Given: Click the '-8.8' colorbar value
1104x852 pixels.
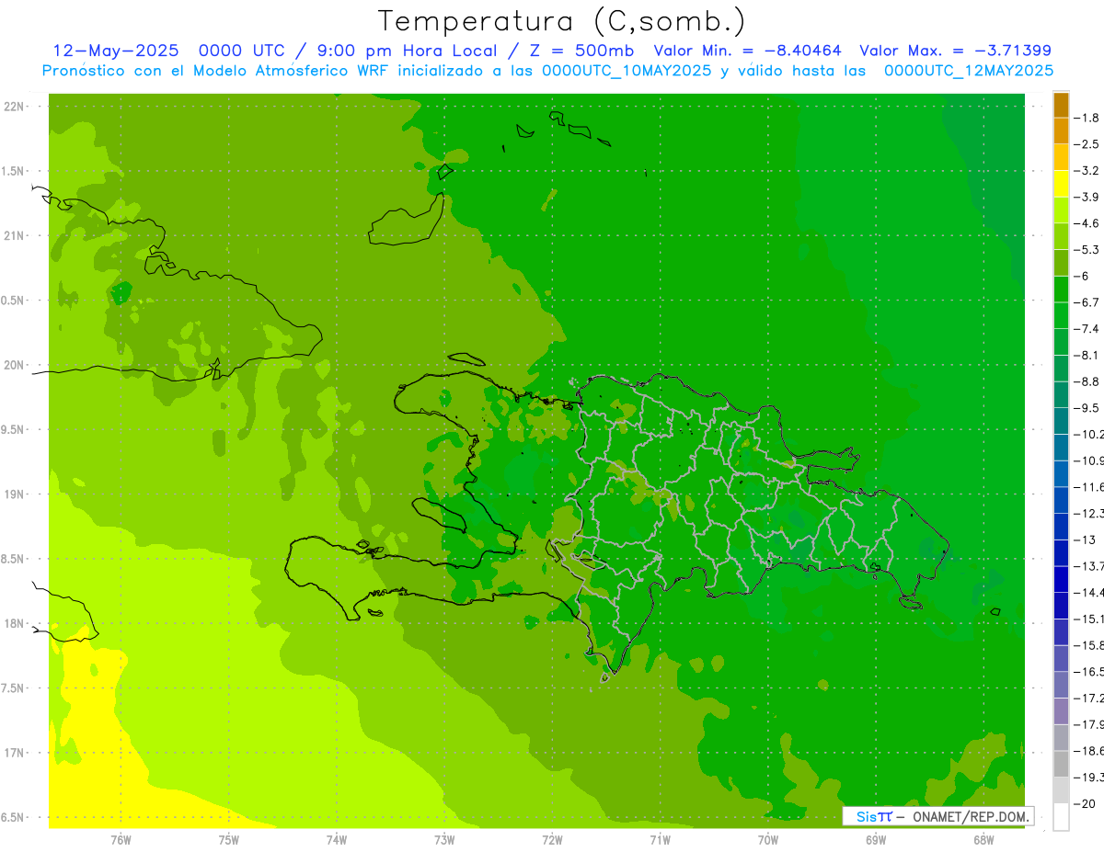Looking at the screenshot, I should pos(1087,381).
